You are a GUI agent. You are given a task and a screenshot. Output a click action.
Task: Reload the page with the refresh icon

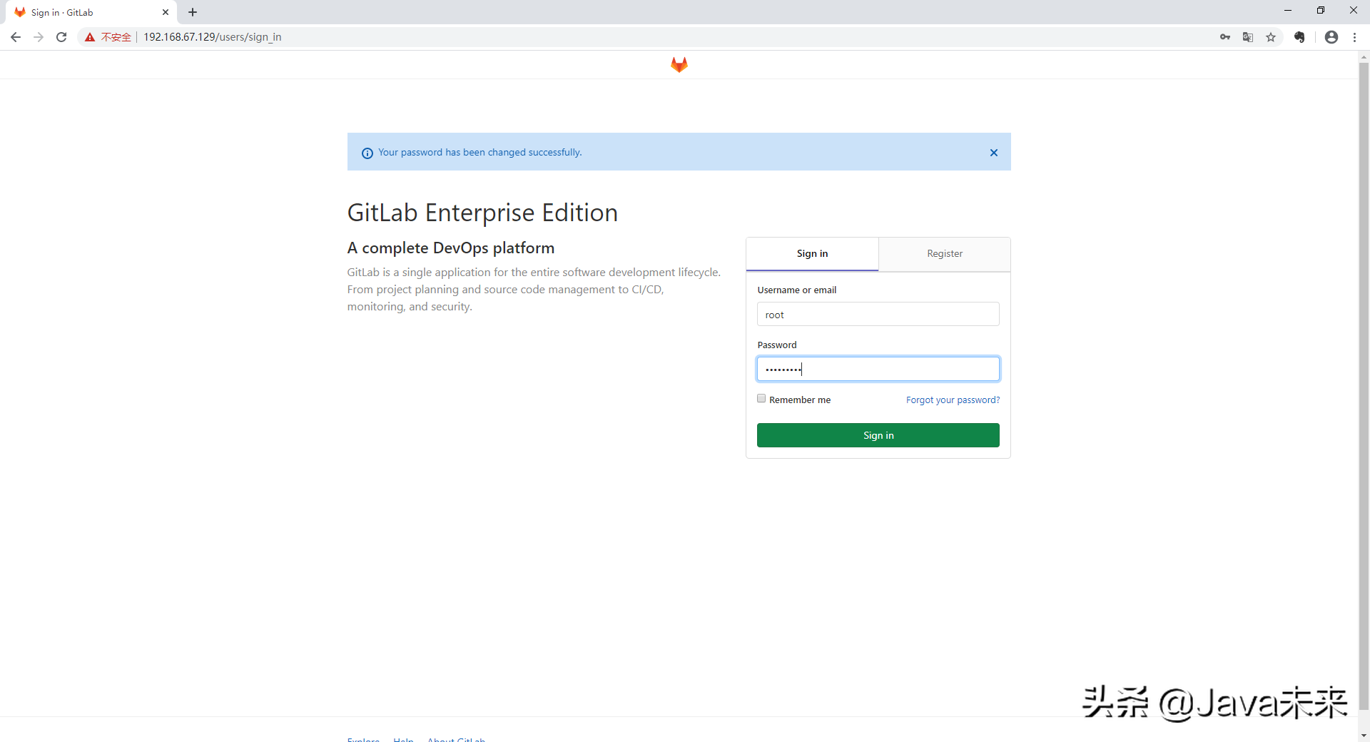61,37
